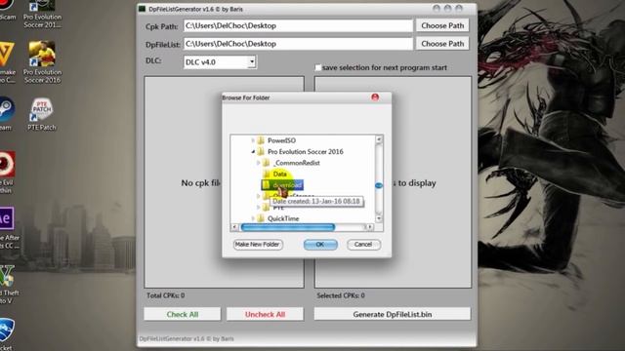Open Pro Evolution Soccer 2016 desktop shortcut
Viewport: 625px width, 351px height.
(x=42, y=62)
